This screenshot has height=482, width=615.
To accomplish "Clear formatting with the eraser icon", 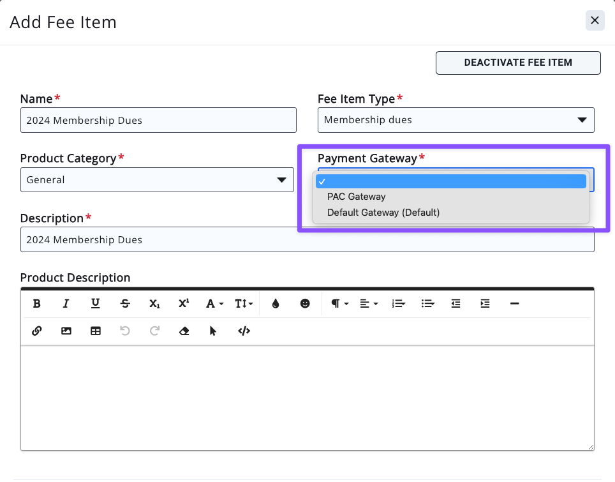I will pyautogui.click(x=184, y=331).
